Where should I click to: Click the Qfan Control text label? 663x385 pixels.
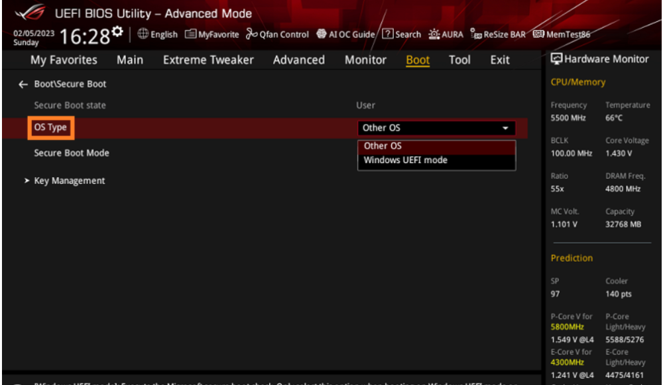(284, 34)
